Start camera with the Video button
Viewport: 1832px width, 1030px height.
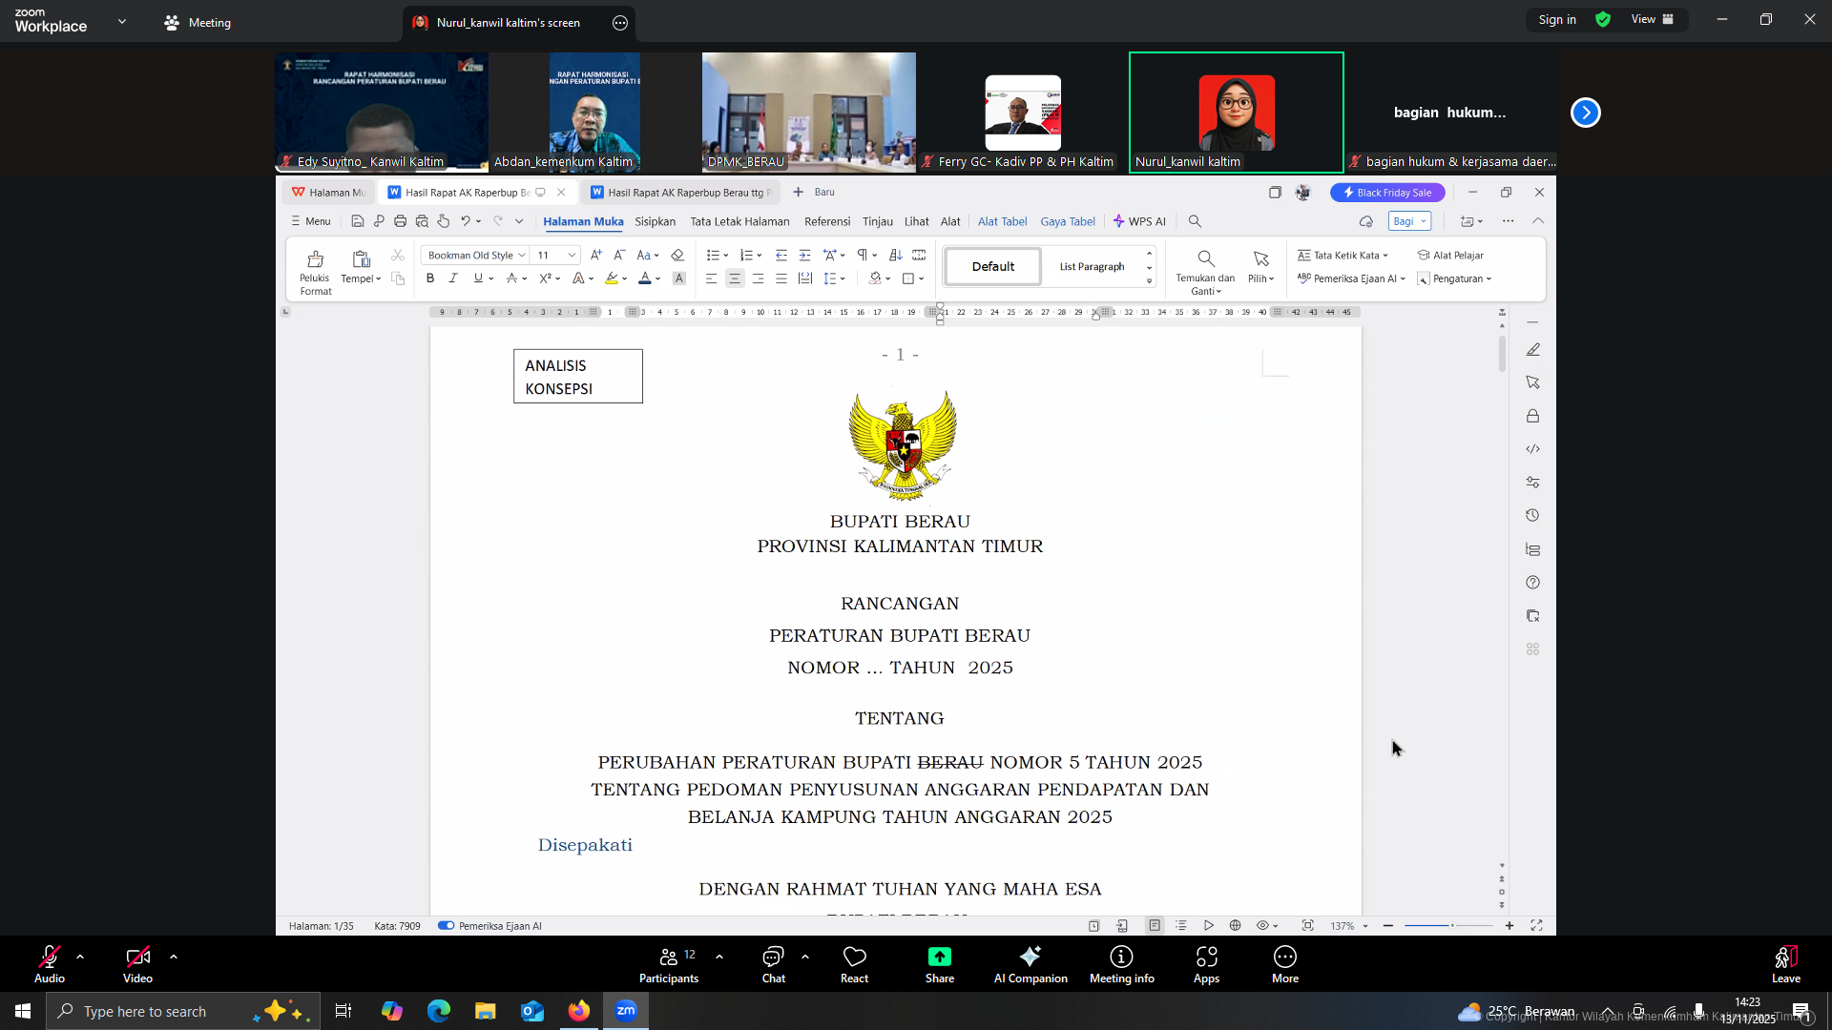pos(137,958)
